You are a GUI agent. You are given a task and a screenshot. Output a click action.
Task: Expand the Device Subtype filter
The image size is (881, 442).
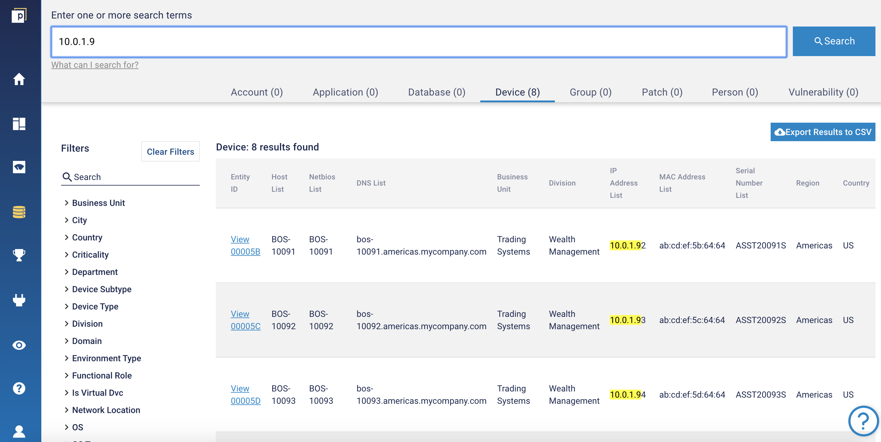98,289
